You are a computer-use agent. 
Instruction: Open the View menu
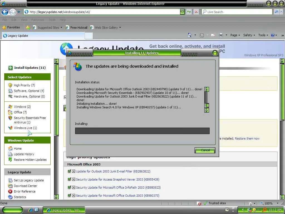point(24,20)
